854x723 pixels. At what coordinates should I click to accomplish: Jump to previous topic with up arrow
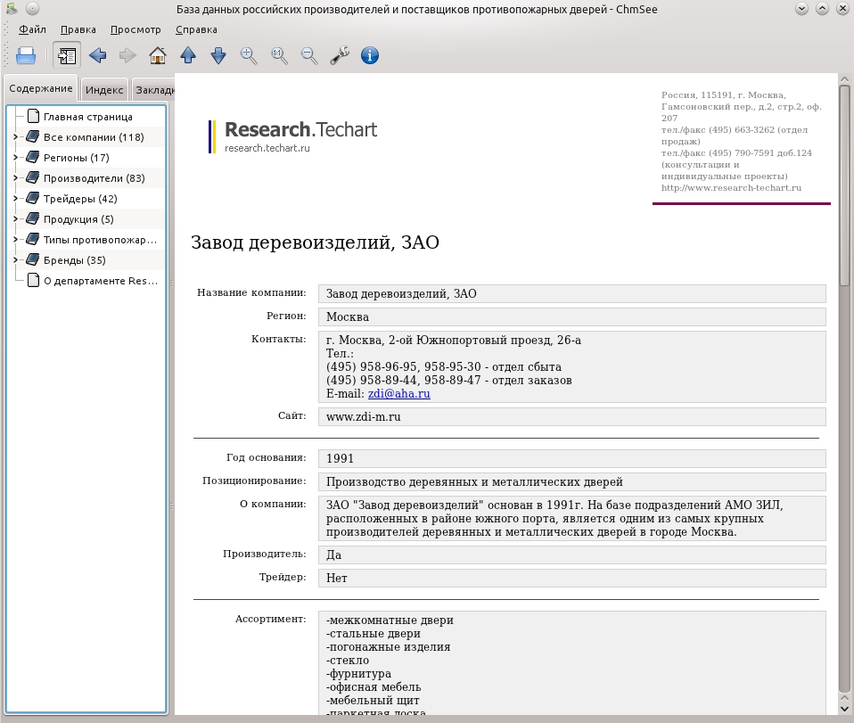[x=188, y=55]
